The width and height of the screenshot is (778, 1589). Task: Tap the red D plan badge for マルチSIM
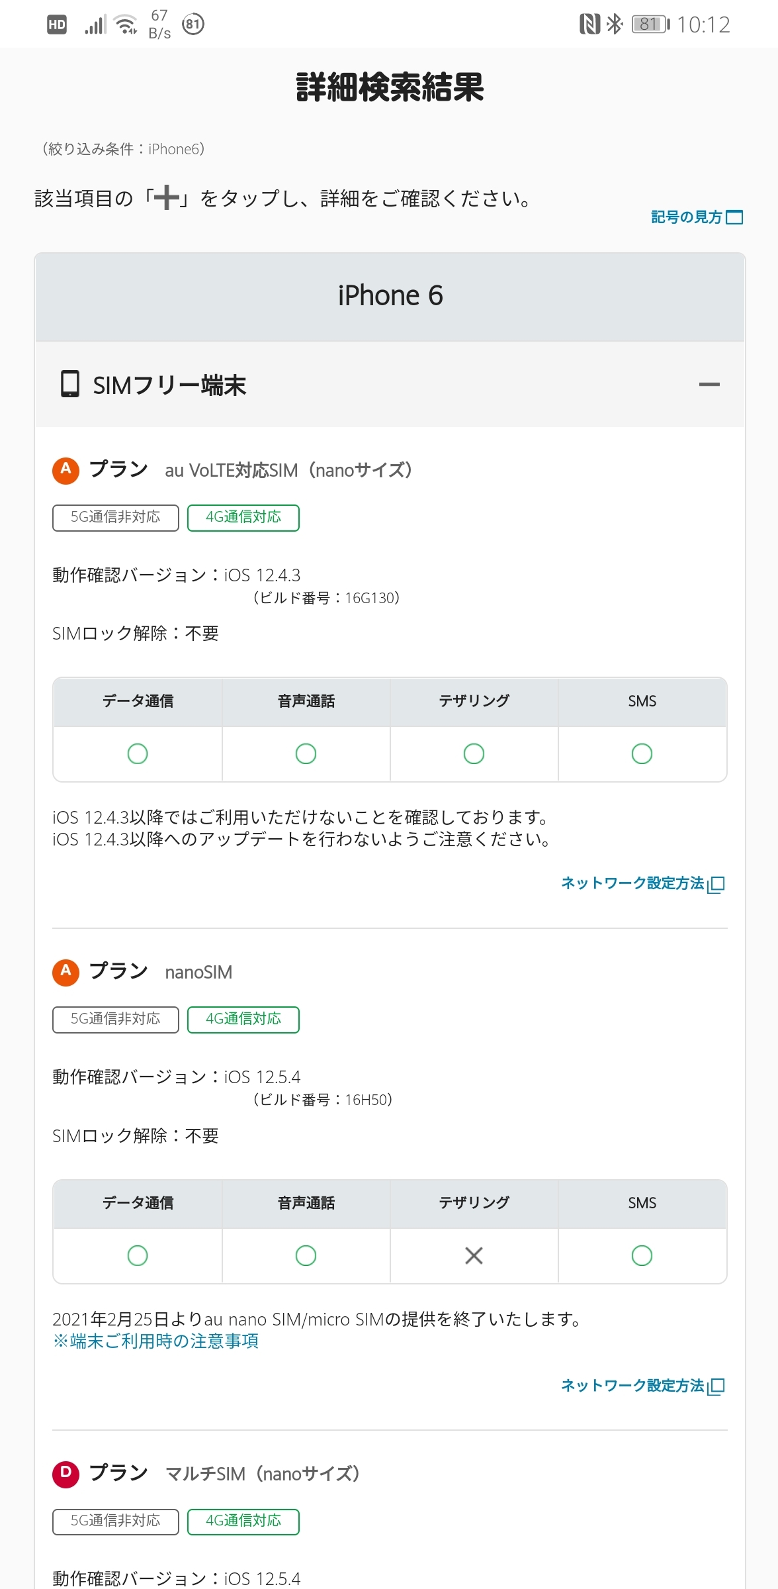coord(65,1474)
